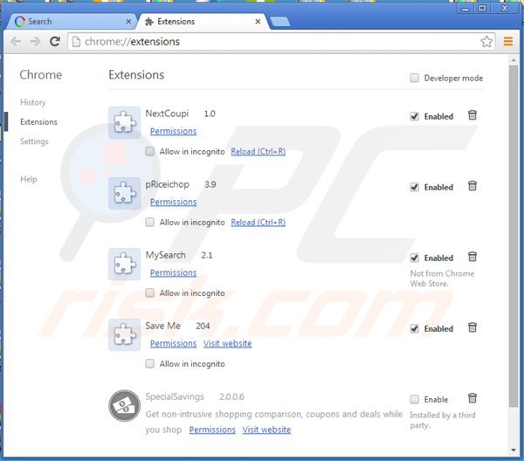This screenshot has width=524, height=461.
Task: Check Enable for SpecialSavings
Action: tap(414, 399)
